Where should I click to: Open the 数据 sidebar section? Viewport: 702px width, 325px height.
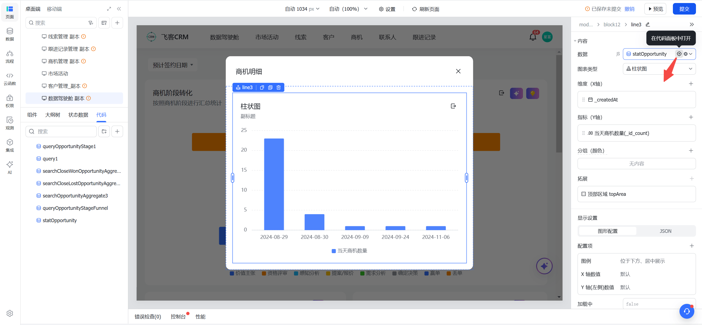10,34
